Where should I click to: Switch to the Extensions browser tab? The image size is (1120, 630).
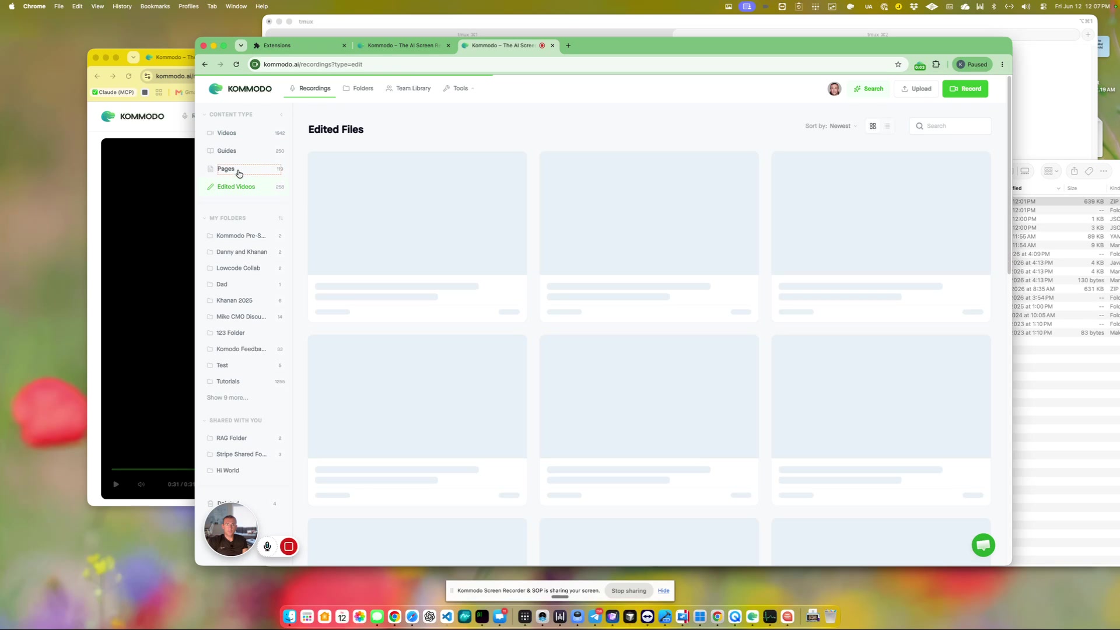(300, 45)
